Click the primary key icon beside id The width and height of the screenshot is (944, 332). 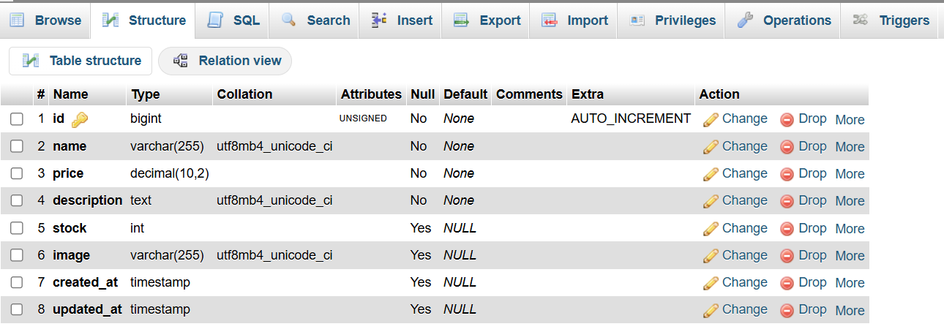point(80,119)
